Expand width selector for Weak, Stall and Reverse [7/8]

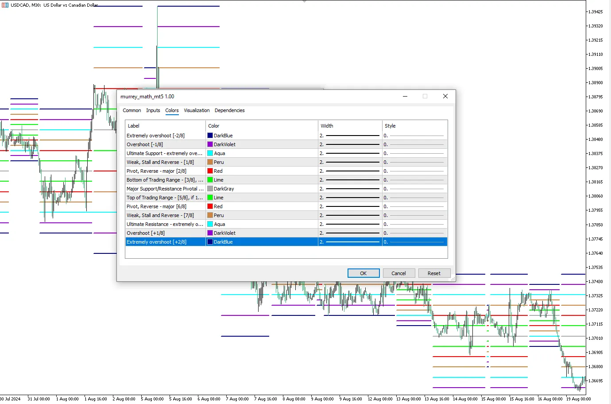tap(350, 215)
